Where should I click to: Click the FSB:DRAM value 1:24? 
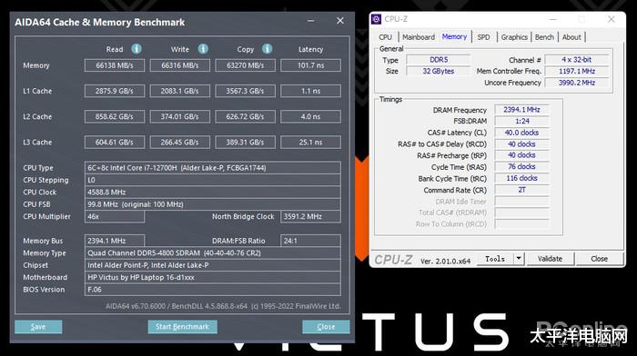point(522,121)
